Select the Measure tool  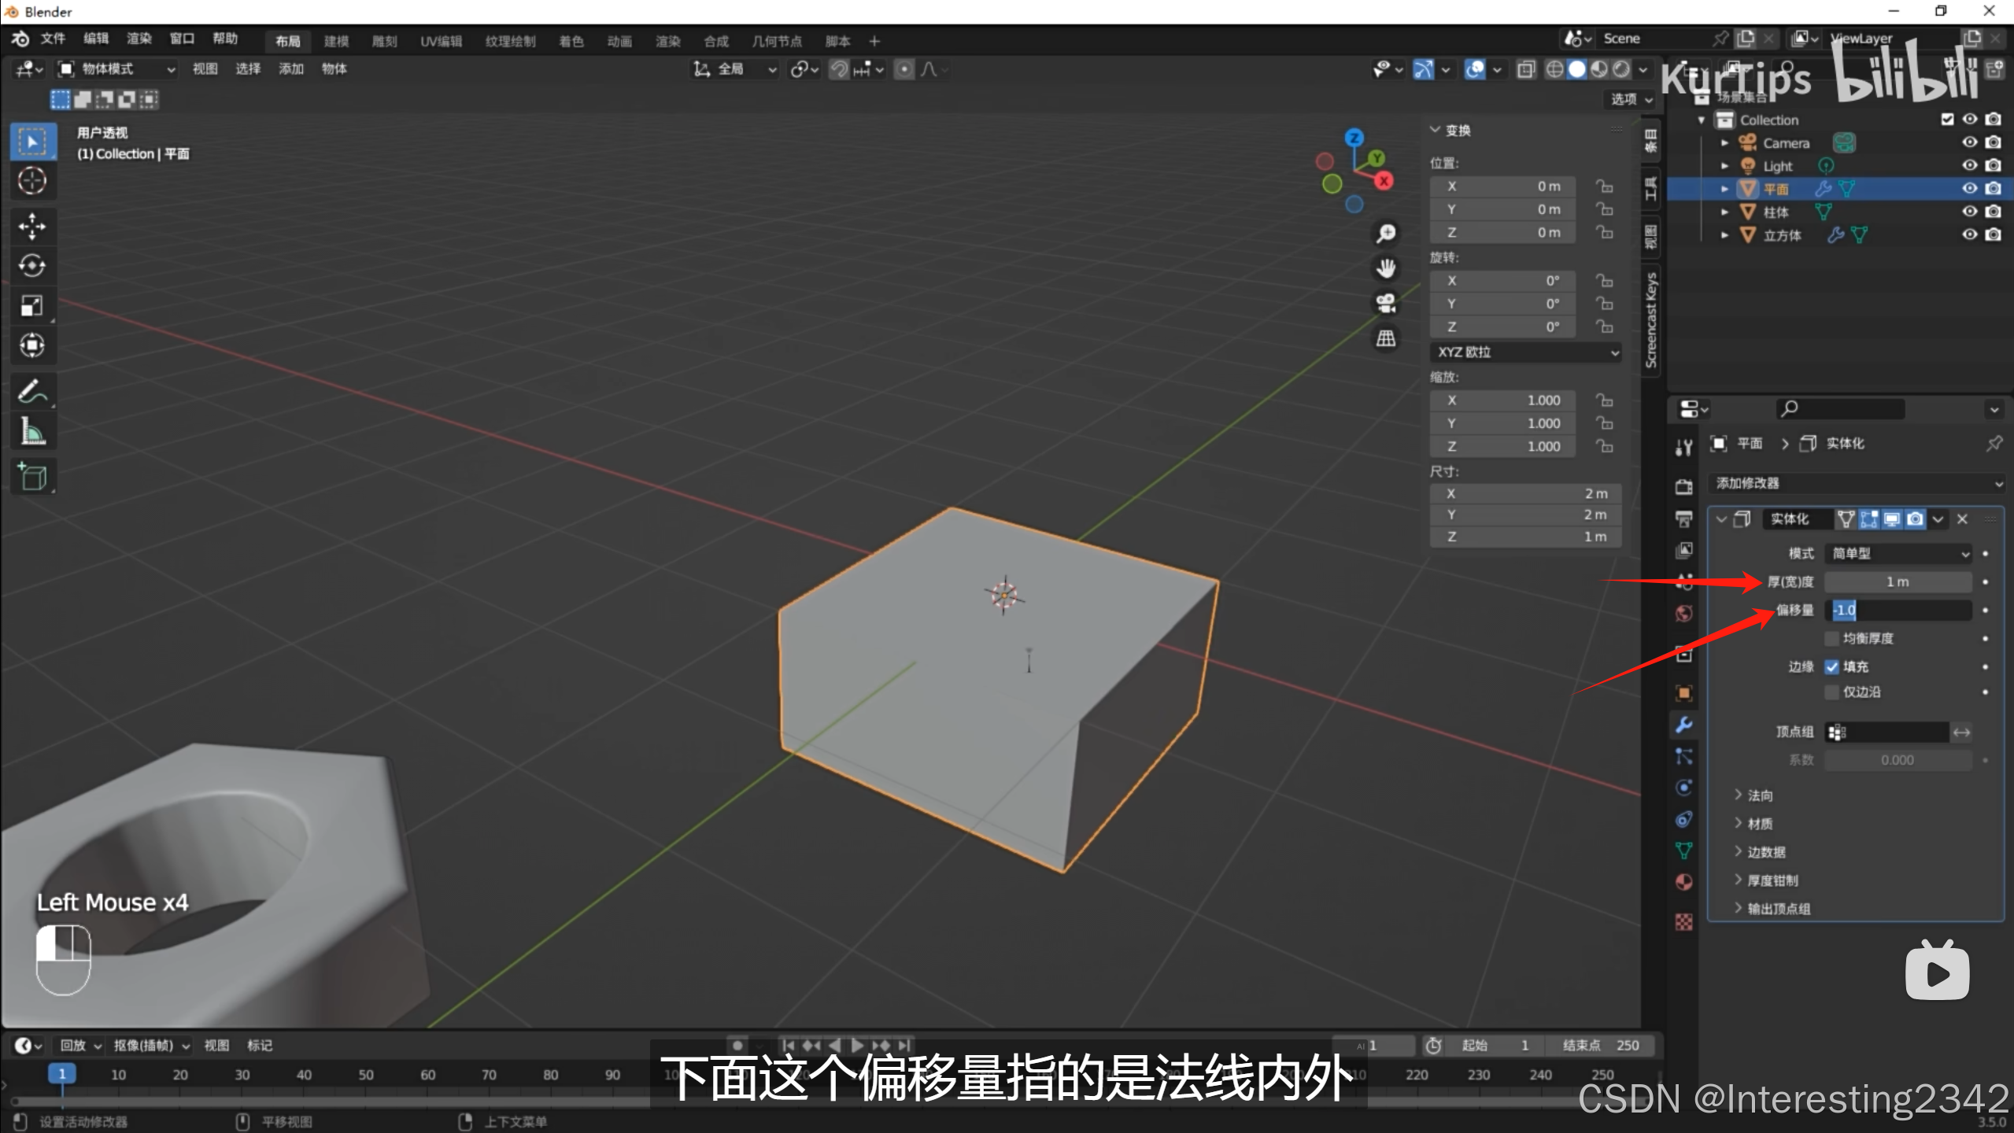pyautogui.click(x=32, y=431)
